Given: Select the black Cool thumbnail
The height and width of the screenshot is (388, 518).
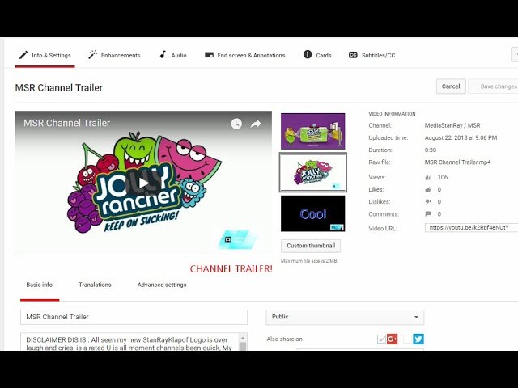Looking at the screenshot, I should point(313,213).
